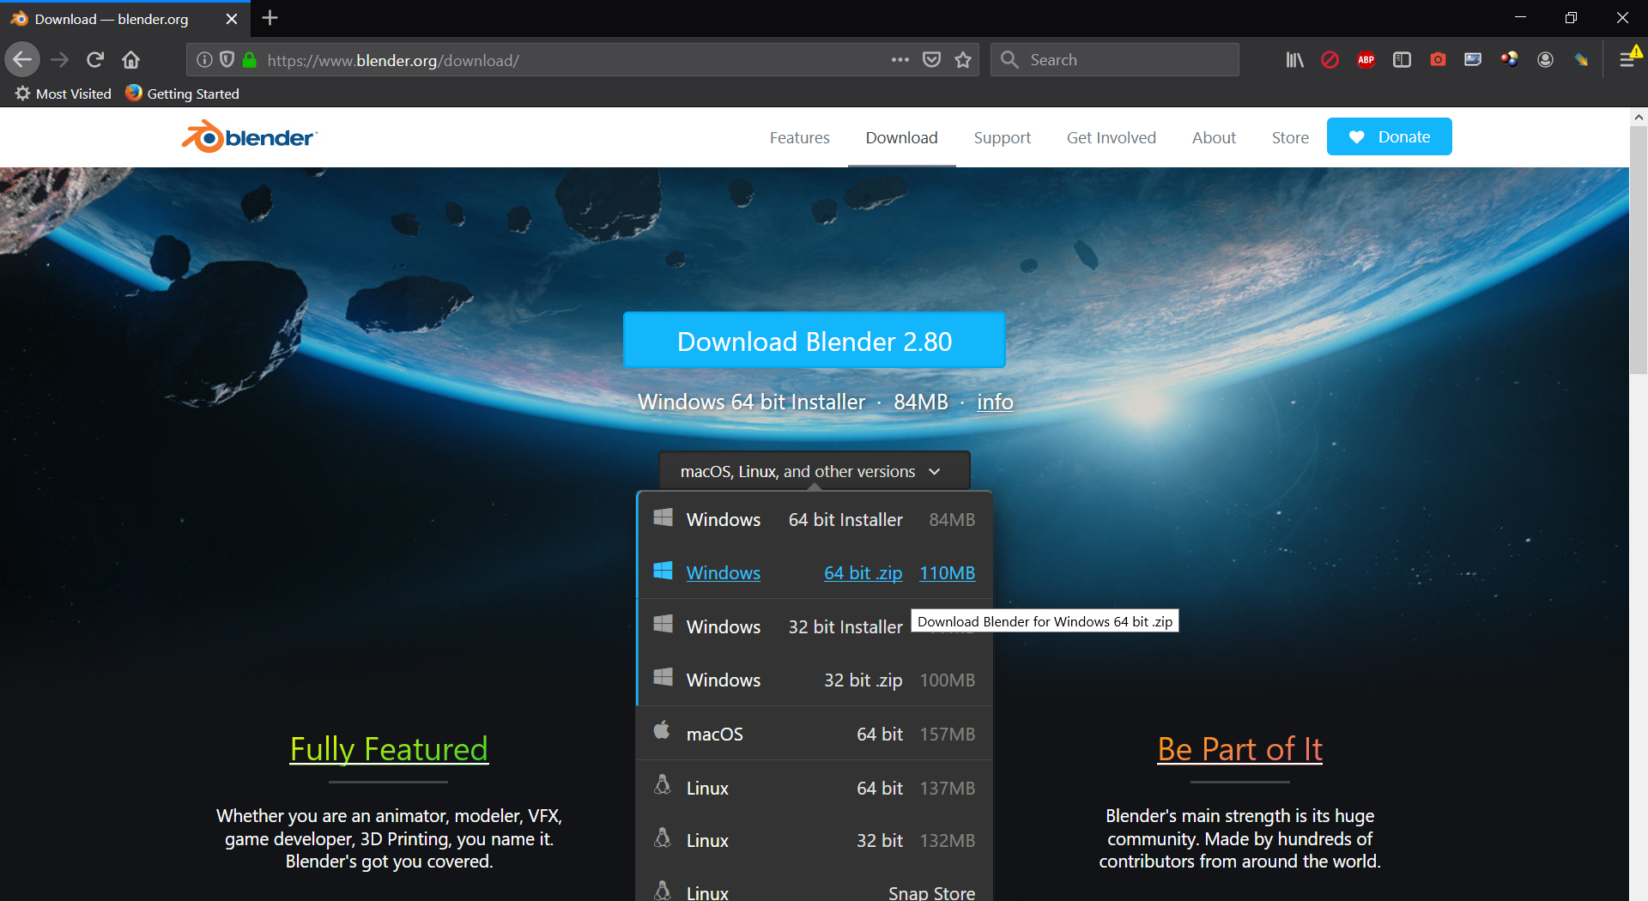Click the yellow pencil extension icon

coord(1581,60)
